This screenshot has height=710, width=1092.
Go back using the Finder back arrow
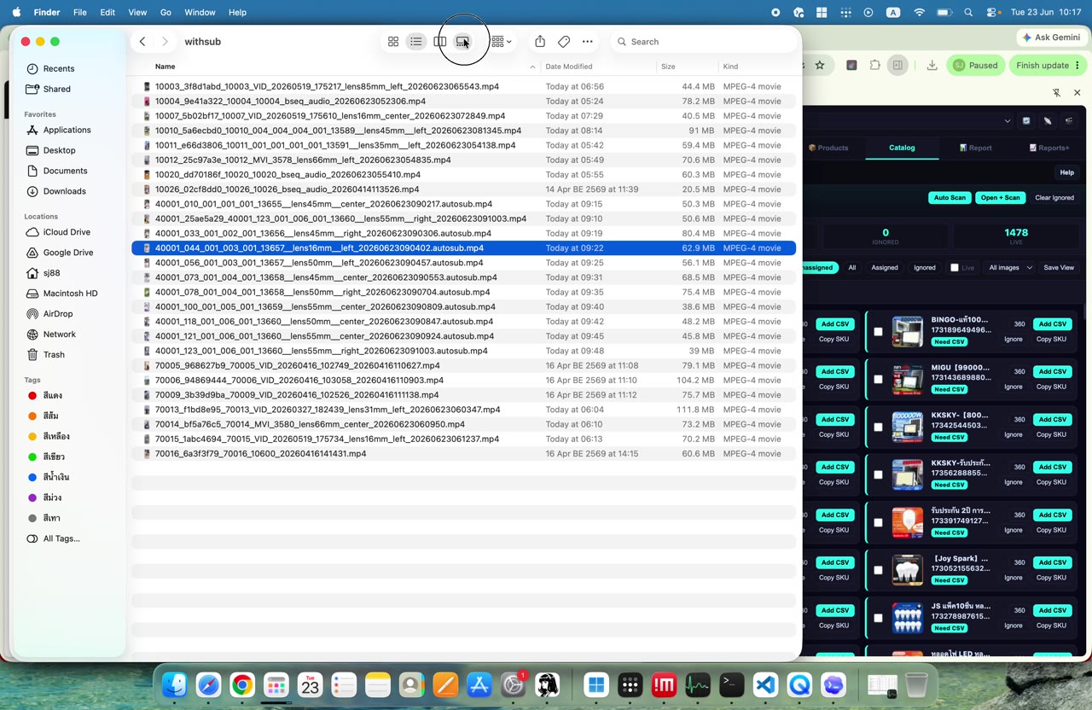[142, 41]
